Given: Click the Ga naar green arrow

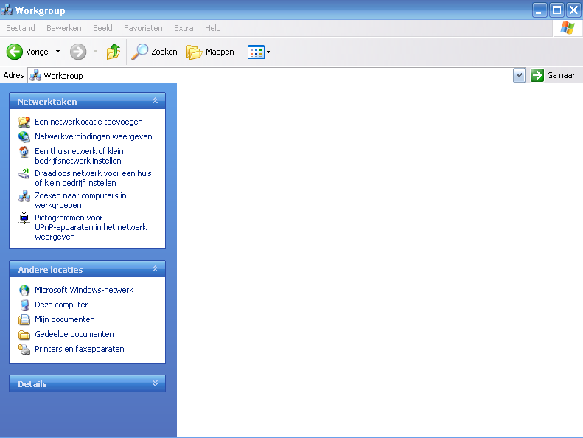Looking at the screenshot, I should point(537,75).
